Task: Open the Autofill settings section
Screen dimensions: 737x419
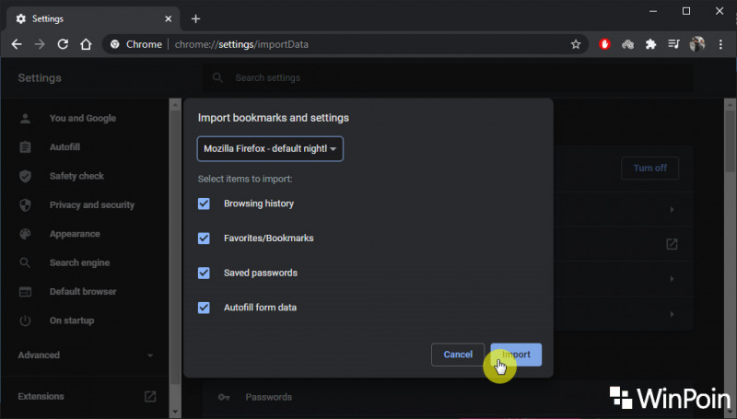Action: [x=64, y=147]
